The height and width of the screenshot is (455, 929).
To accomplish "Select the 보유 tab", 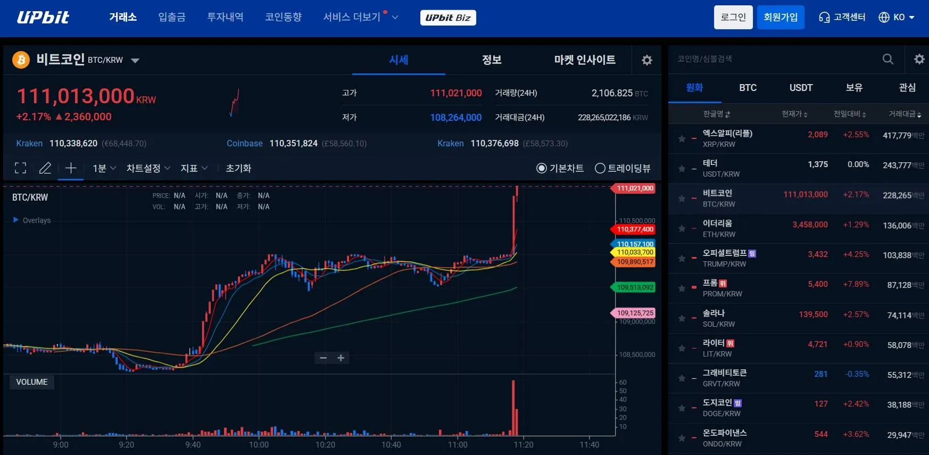I will (854, 88).
